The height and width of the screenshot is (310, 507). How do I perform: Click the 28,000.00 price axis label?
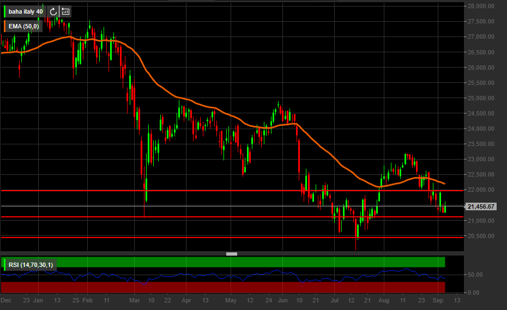tap(481, 6)
